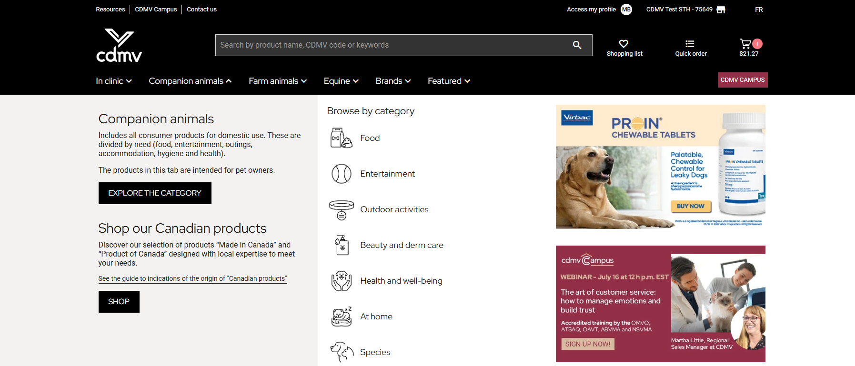
Task: Click the Shopping list label
Action: point(624,54)
